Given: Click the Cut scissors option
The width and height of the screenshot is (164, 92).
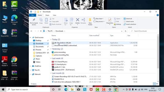Looking at the screenshot, I should tap(52, 19).
